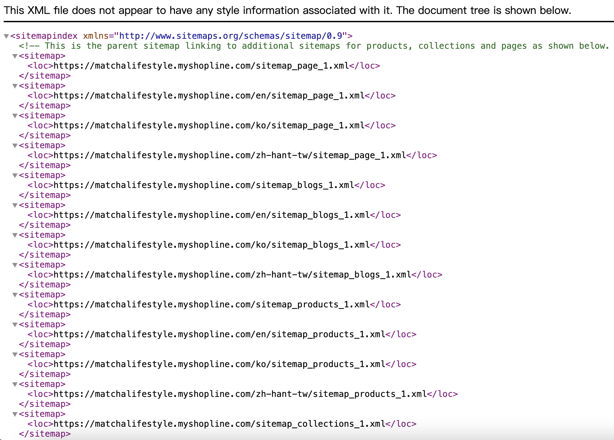This screenshot has height=440, width=614.
Task: Click the en/sitemap_page_1.xml URL text
Action: coord(209,95)
